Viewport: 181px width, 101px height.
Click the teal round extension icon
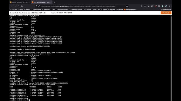coord(163,6)
